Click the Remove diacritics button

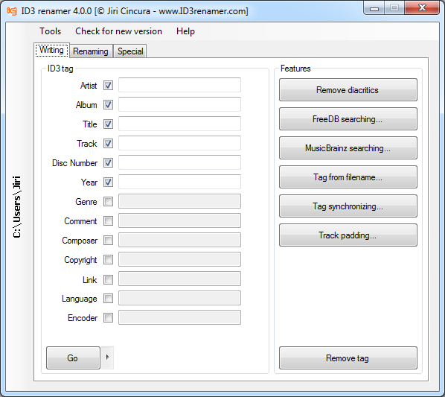click(348, 89)
